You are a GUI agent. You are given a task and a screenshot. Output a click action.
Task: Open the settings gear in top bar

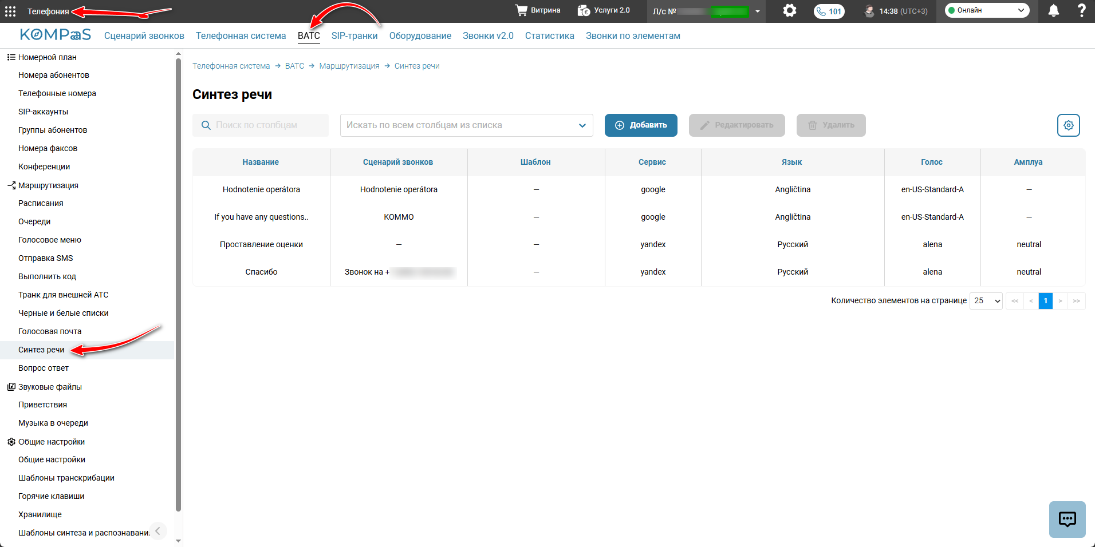(790, 10)
